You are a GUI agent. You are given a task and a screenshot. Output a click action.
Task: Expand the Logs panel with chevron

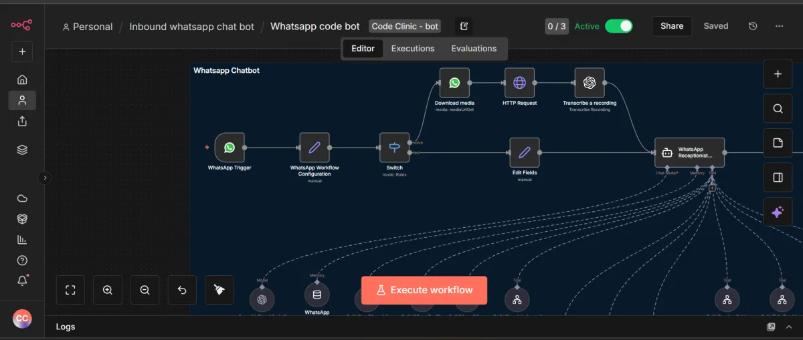coord(790,327)
